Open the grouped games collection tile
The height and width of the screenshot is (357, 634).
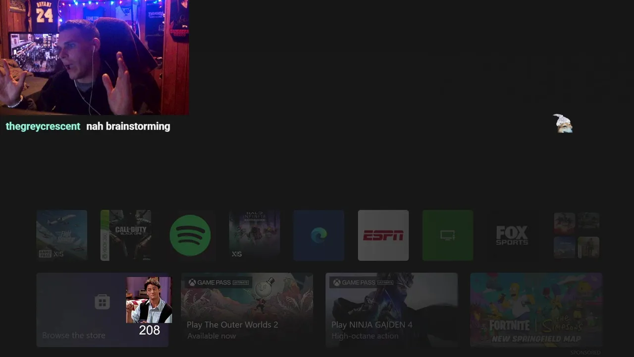[577, 235]
